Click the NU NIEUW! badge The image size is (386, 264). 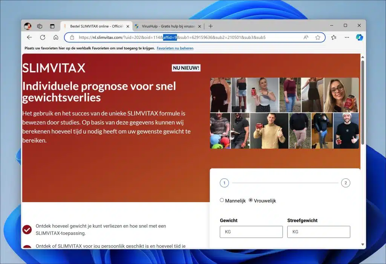(x=186, y=68)
